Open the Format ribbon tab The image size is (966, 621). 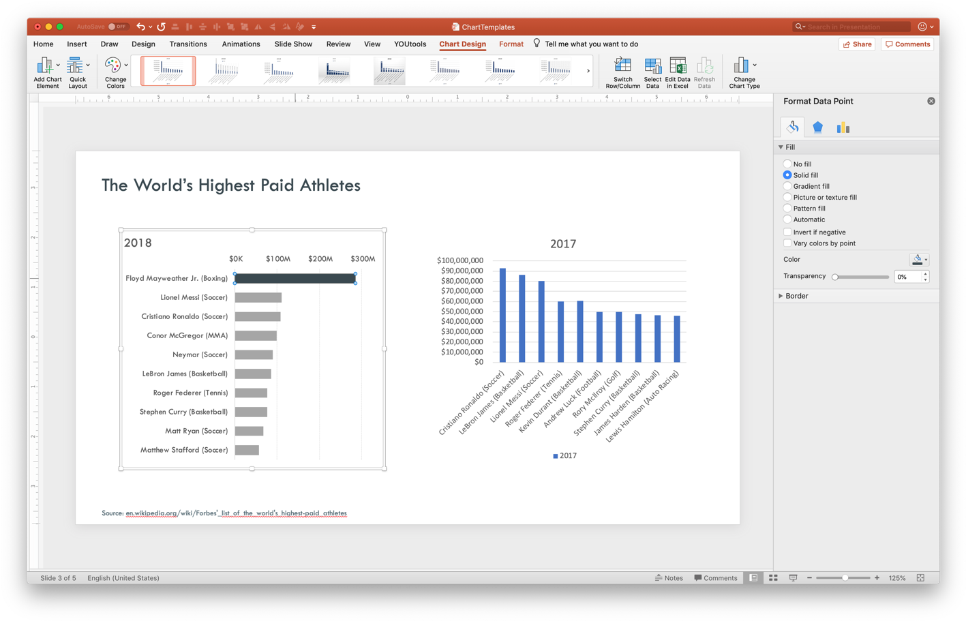click(x=511, y=44)
